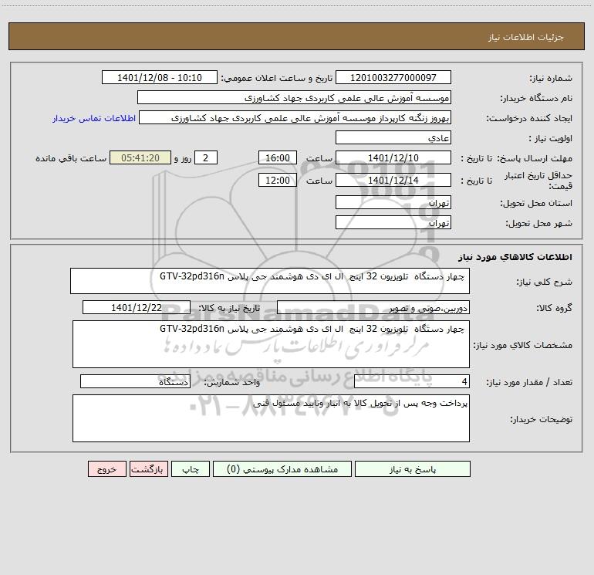594x575 pixels.
Task: Click the price validity date 1401/12/14
Action: click(393, 180)
